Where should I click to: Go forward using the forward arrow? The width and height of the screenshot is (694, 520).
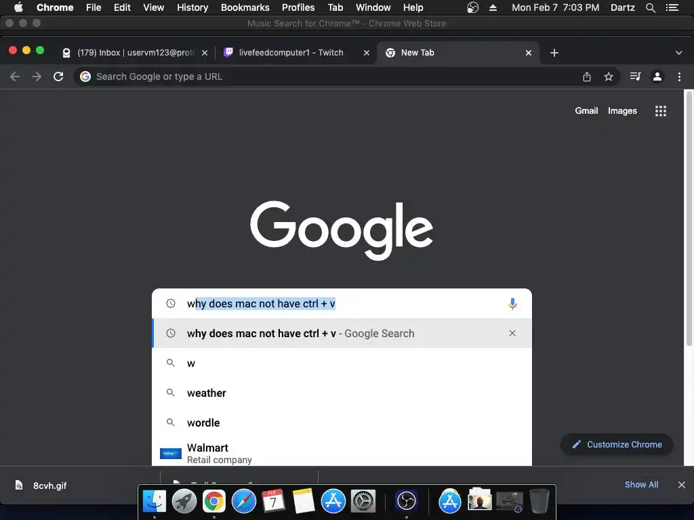[x=37, y=77]
